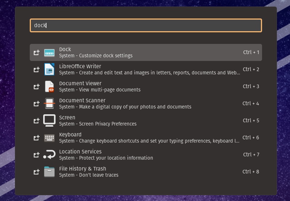290x201 pixels.
Task: Click the Document Scanner app icon
Action: click(x=49, y=103)
